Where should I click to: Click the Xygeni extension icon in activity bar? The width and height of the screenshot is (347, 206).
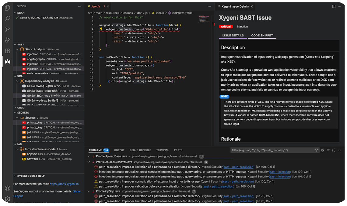8,62
